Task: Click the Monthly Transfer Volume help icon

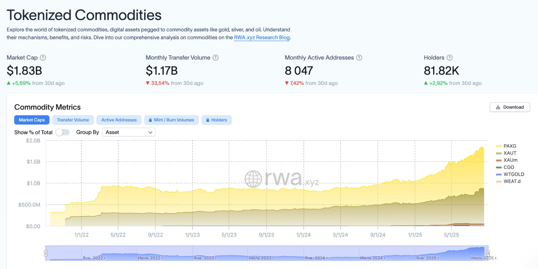Action: click(215, 58)
